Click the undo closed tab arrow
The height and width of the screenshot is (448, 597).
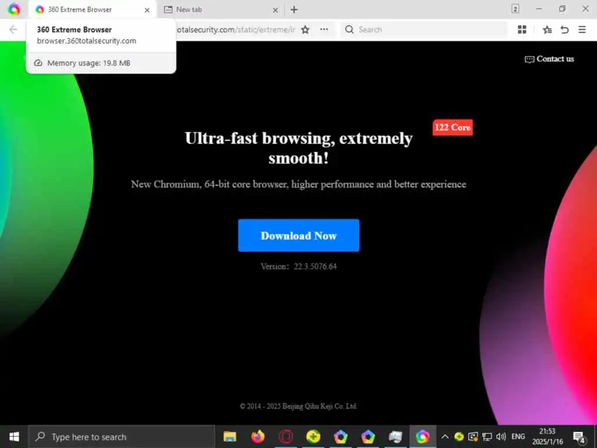[564, 30]
